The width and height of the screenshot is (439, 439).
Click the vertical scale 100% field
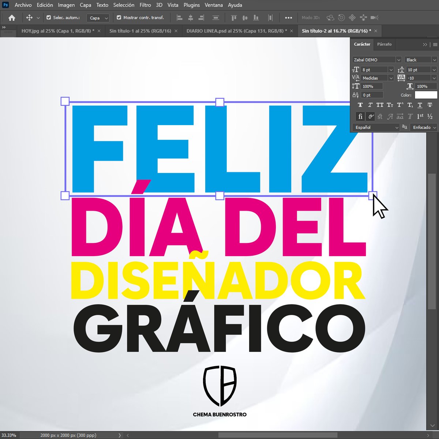(x=372, y=86)
